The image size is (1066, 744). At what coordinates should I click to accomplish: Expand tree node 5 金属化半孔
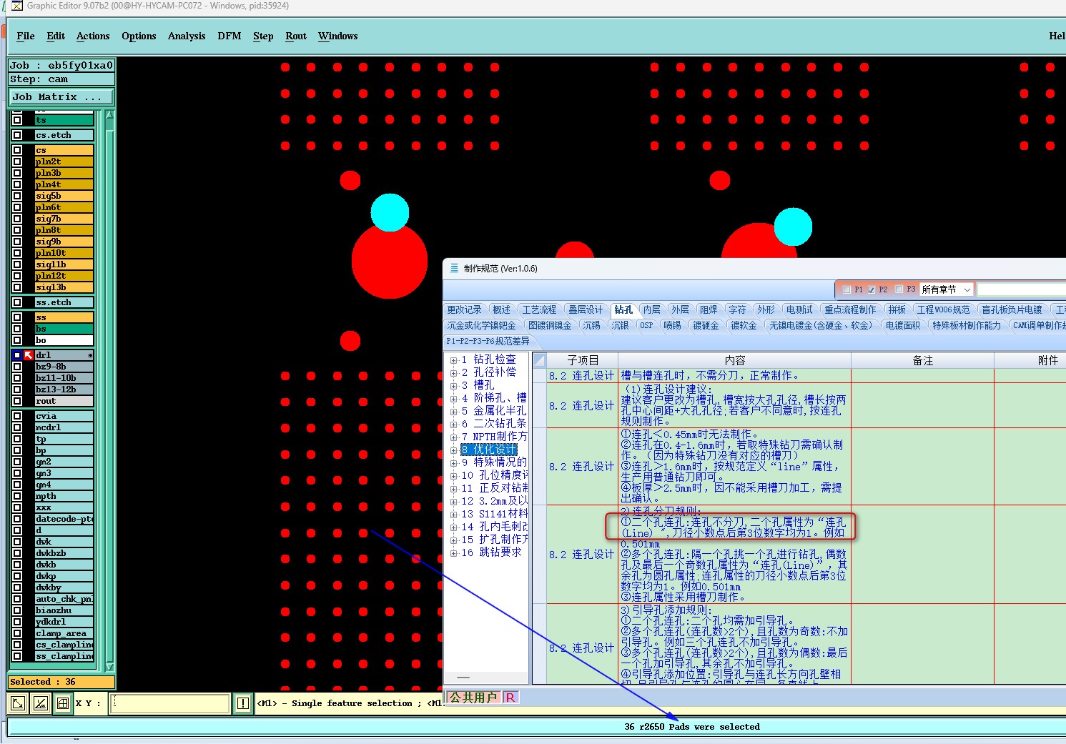pyautogui.click(x=453, y=412)
